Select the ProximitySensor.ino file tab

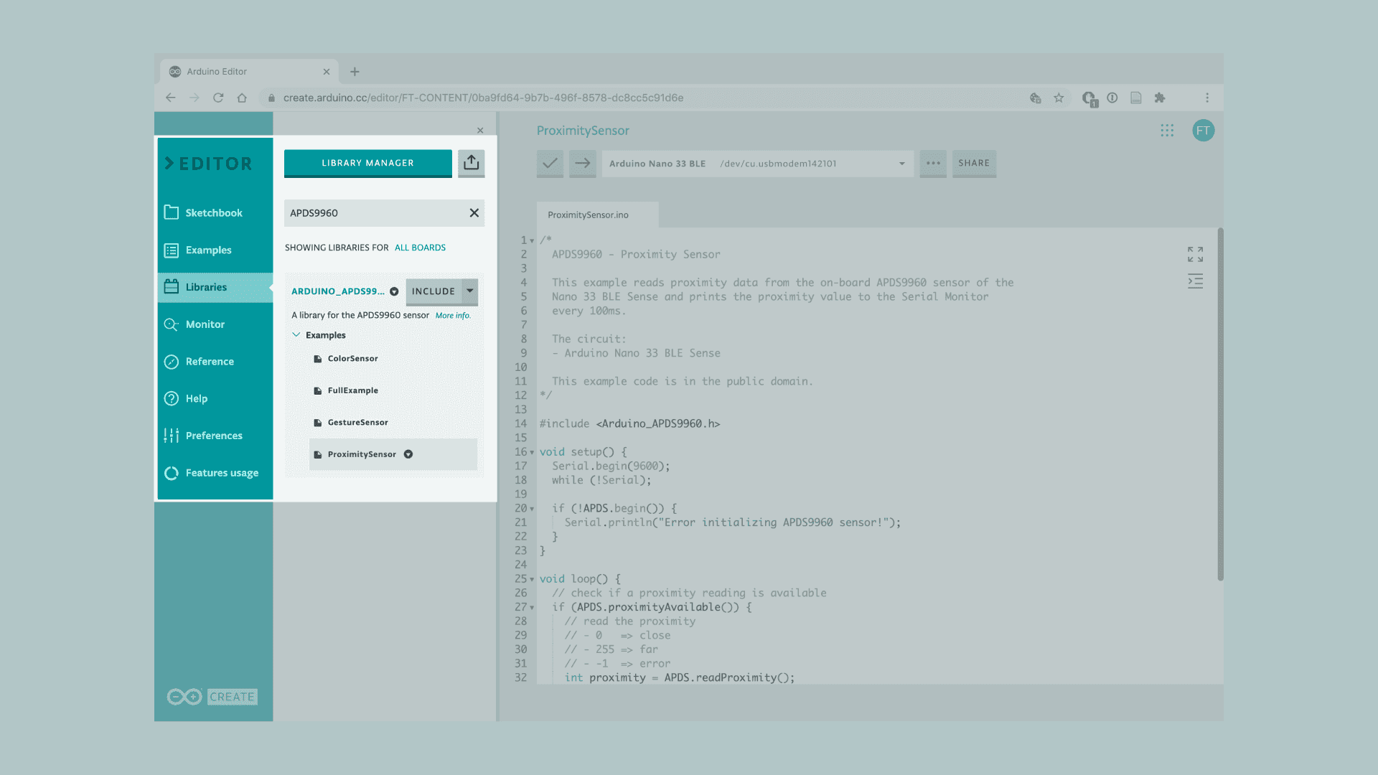pyautogui.click(x=588, y=215)
